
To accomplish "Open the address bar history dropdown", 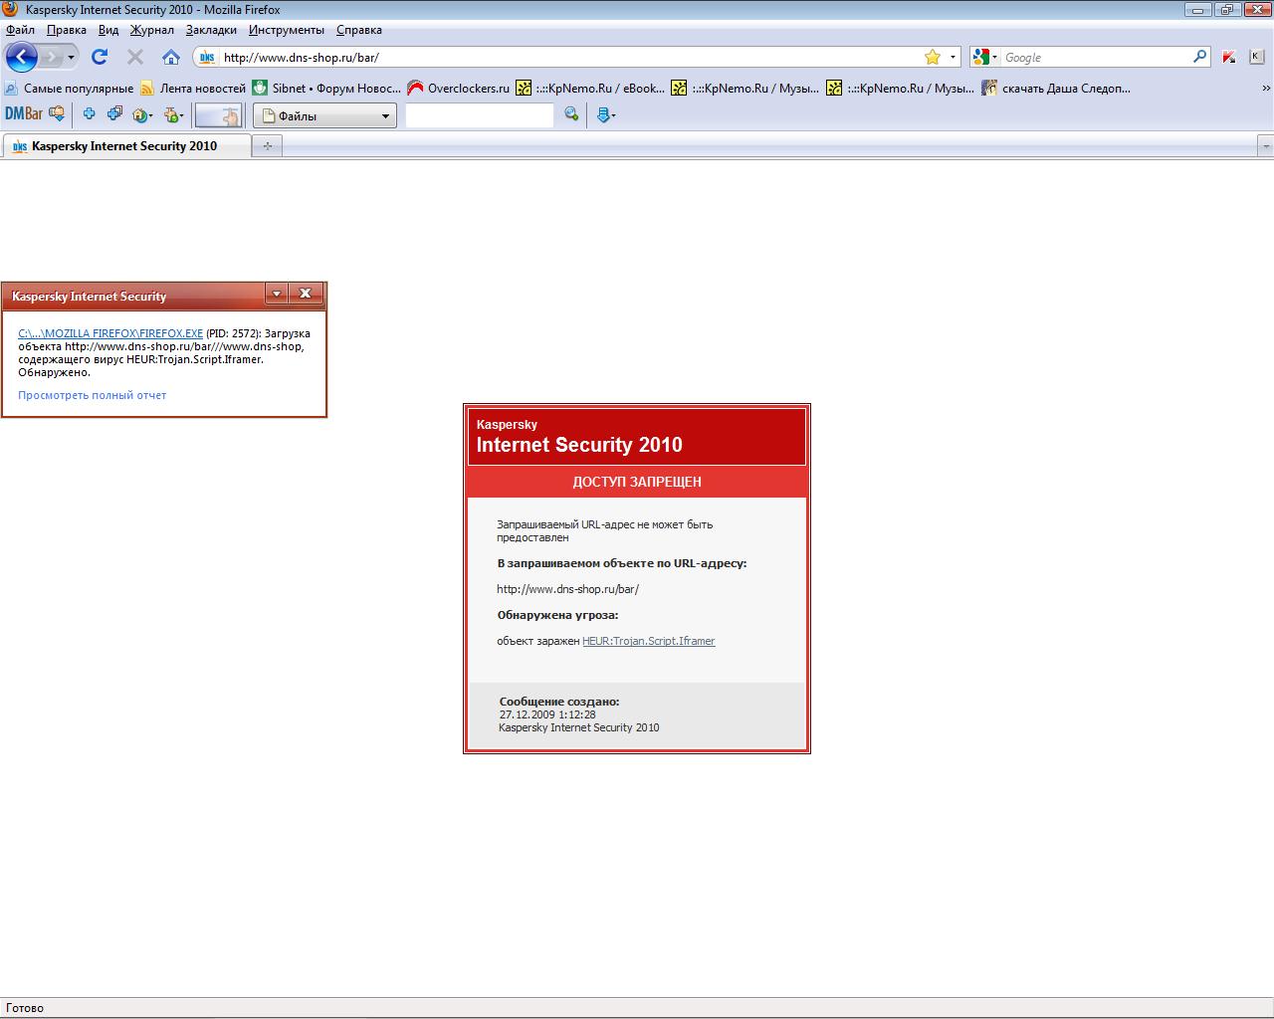I will (953, 57).
